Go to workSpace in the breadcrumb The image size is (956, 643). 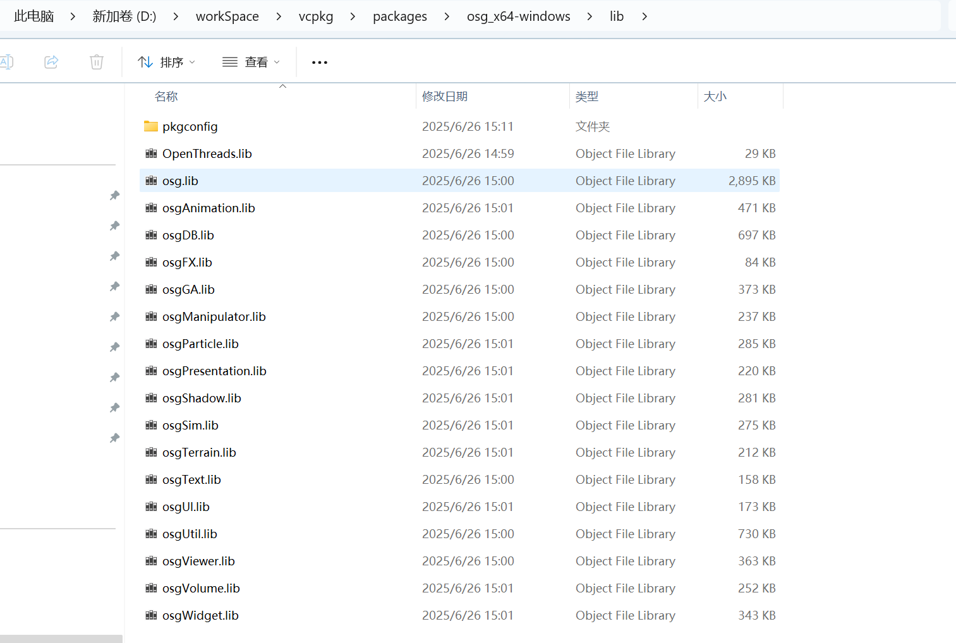point(227,16)
